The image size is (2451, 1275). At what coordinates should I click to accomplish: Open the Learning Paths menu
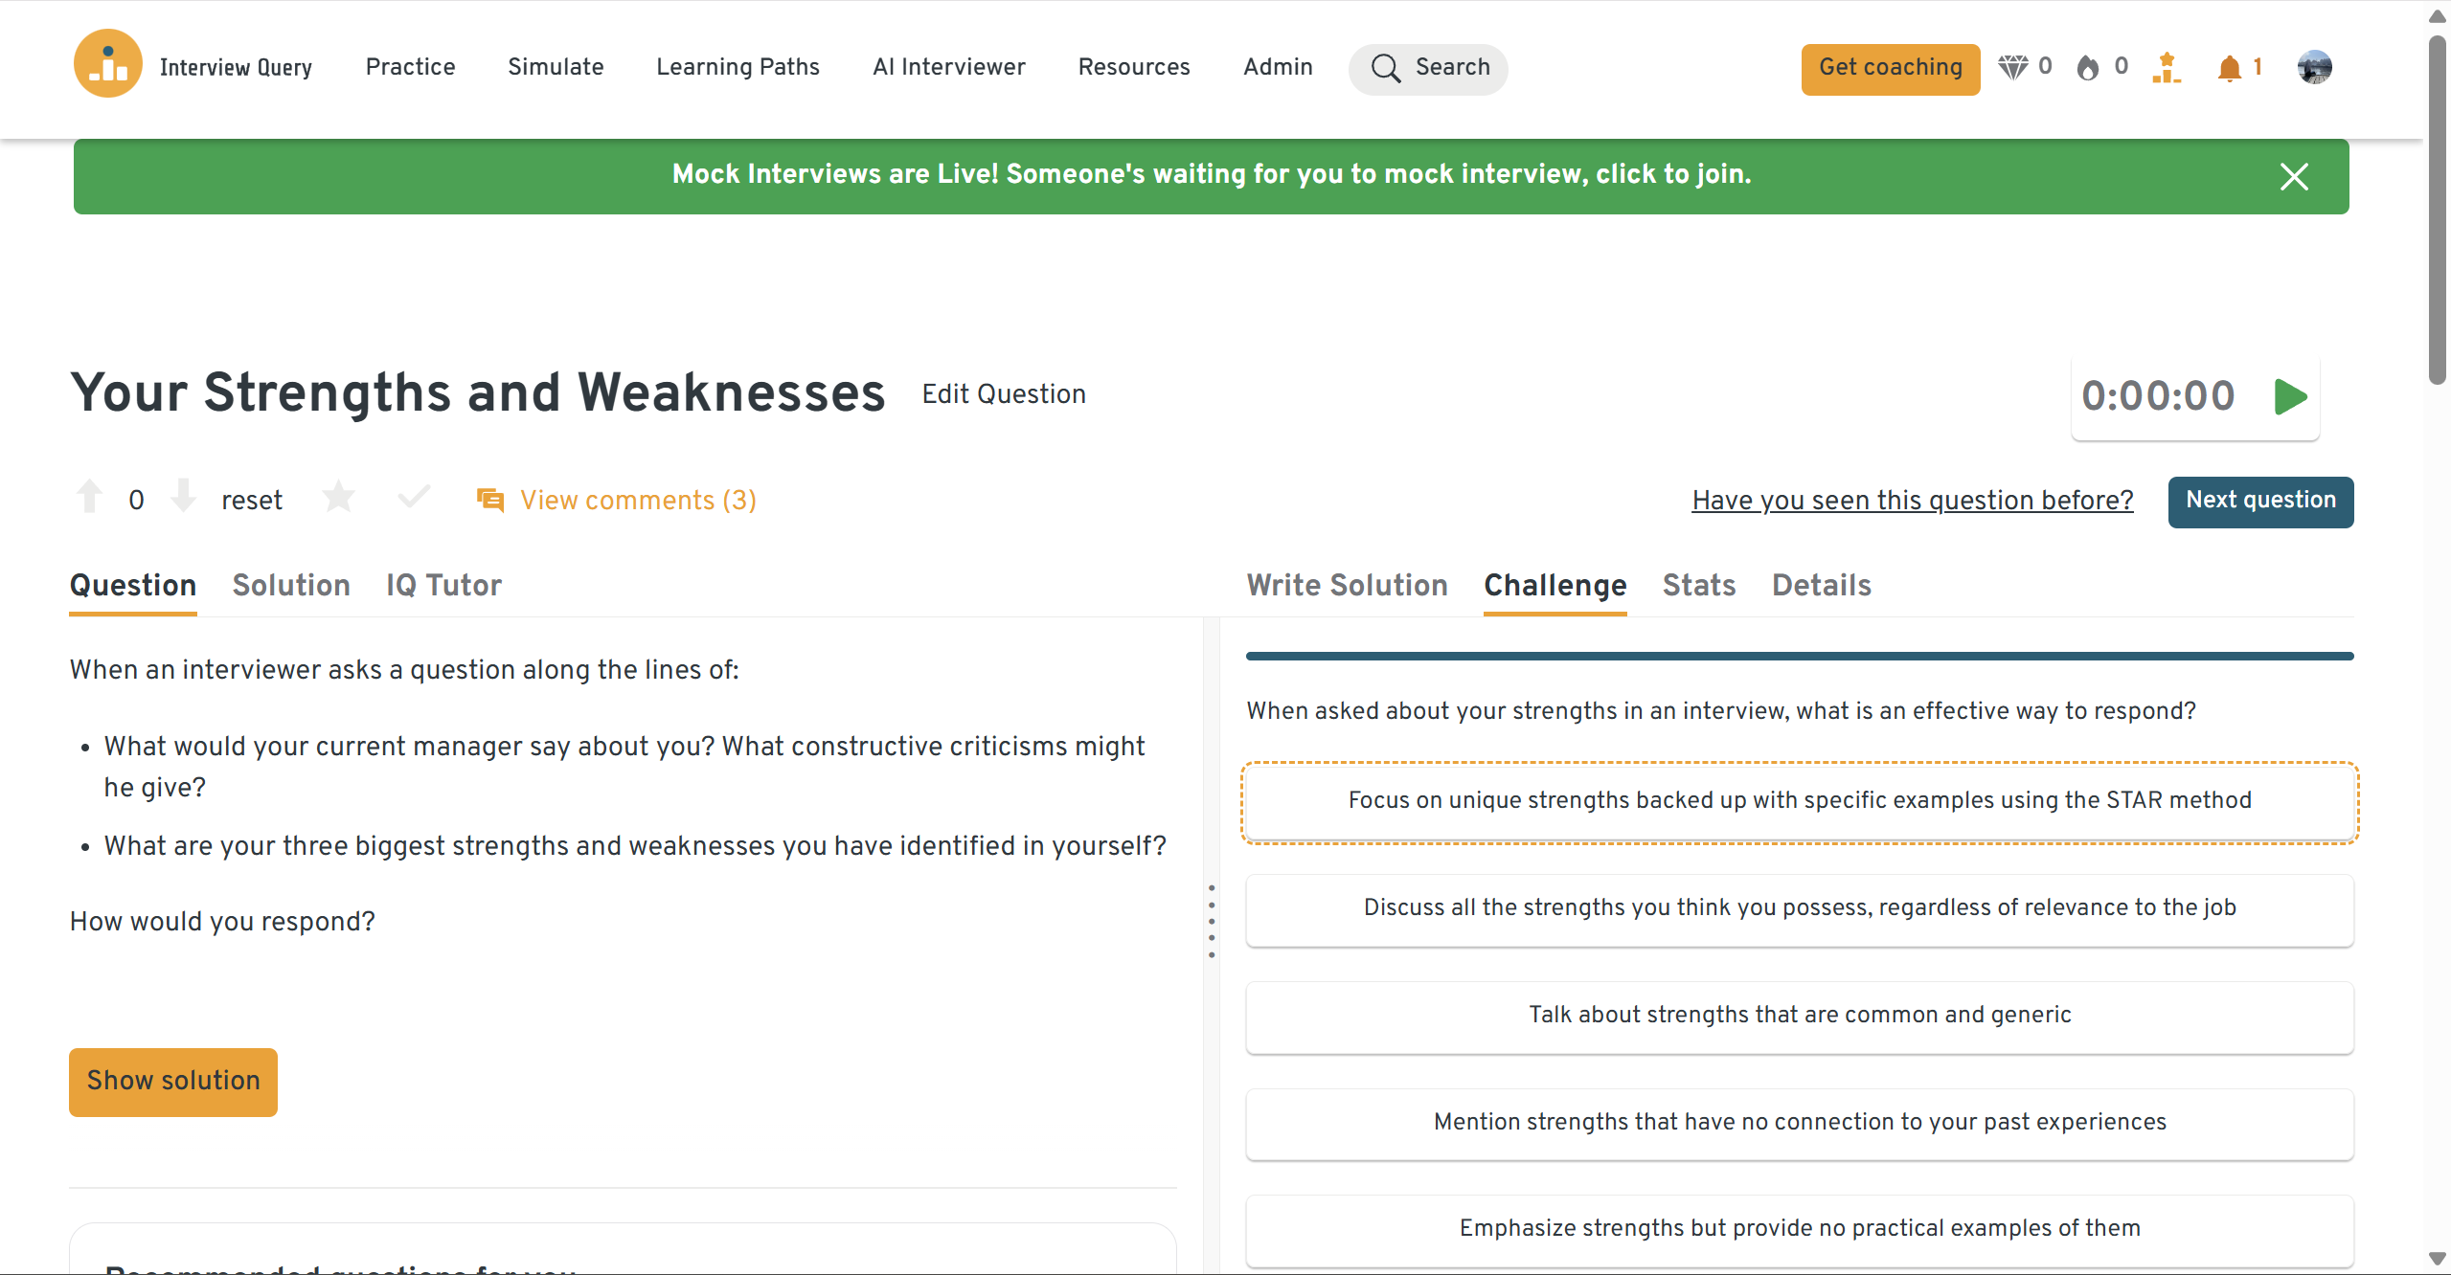[x=738, y=67]
